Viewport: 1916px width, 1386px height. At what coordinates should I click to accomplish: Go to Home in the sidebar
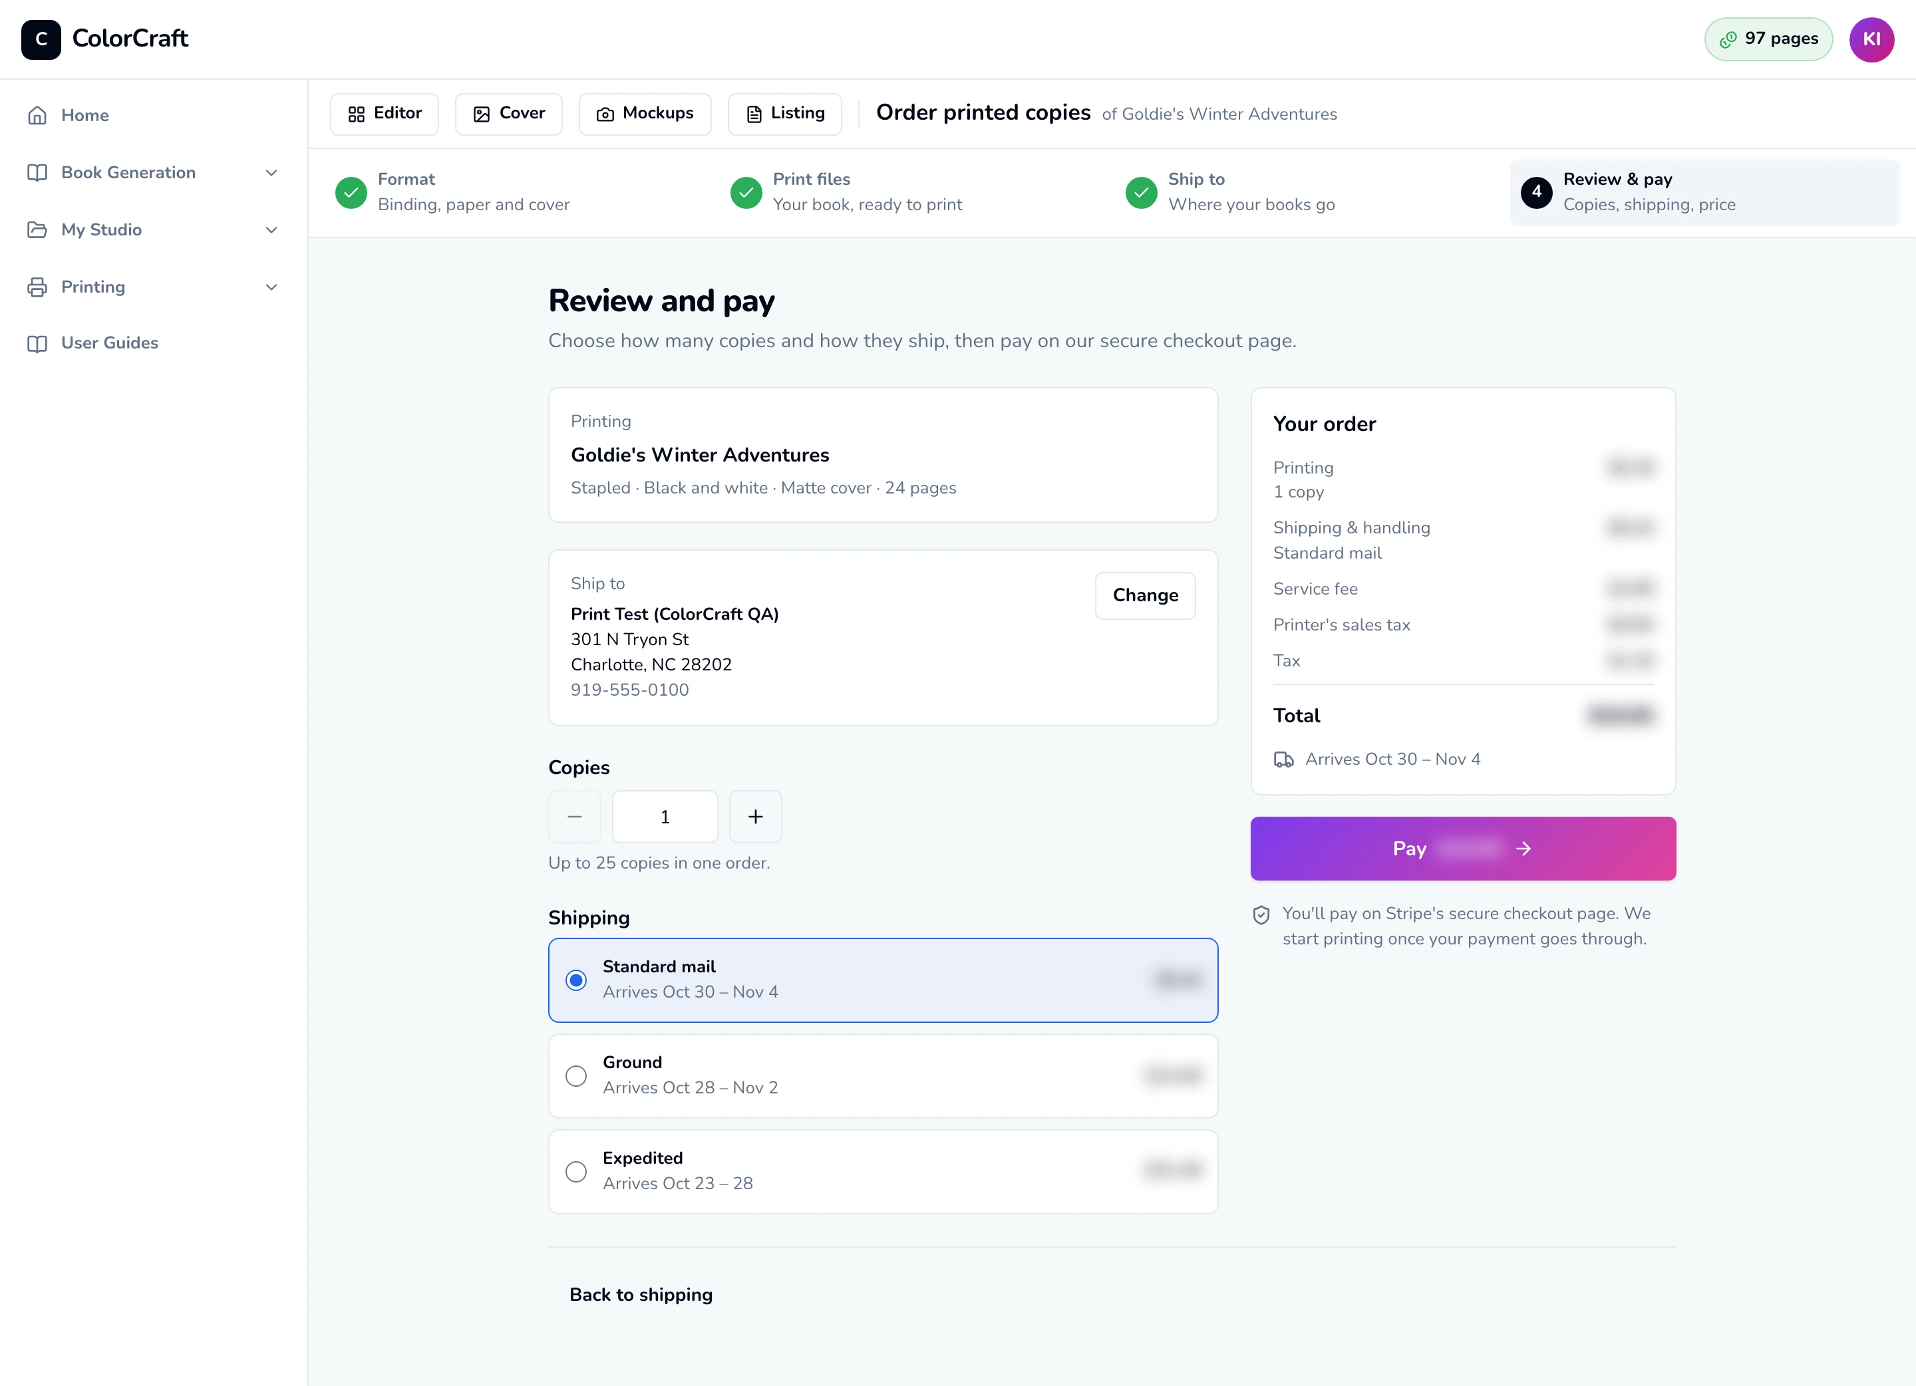(x=153, y=115)
